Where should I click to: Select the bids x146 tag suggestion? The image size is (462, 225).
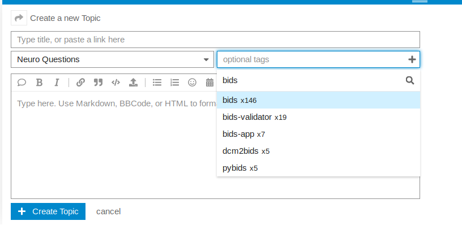coord(319,100)
